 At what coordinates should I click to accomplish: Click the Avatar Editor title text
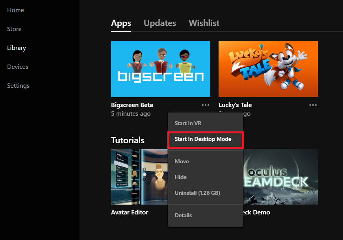click(x=130, y=212)
